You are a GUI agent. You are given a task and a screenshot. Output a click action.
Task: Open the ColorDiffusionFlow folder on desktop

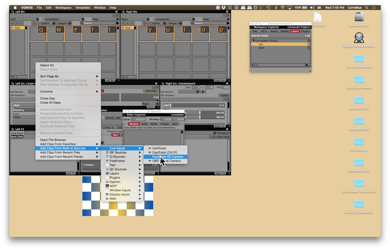coord(359,58)
